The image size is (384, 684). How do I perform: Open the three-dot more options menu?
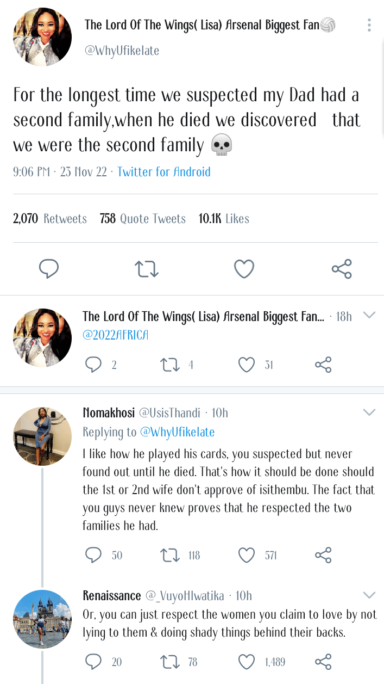coord(369,25)
